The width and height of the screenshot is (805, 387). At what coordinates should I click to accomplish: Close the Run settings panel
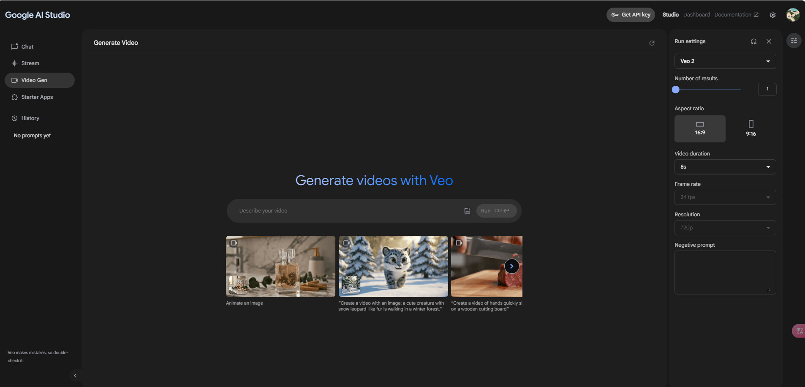[769, 41]
